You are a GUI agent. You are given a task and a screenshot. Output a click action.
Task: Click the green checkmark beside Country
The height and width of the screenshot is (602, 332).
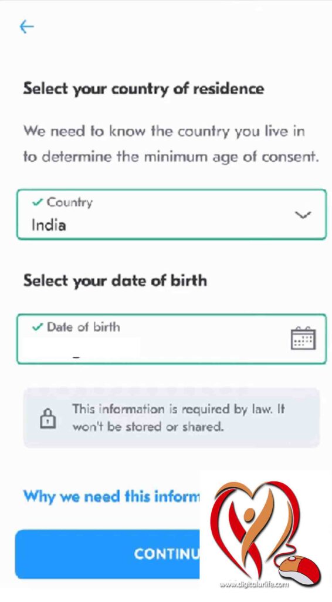pos(37,202)
